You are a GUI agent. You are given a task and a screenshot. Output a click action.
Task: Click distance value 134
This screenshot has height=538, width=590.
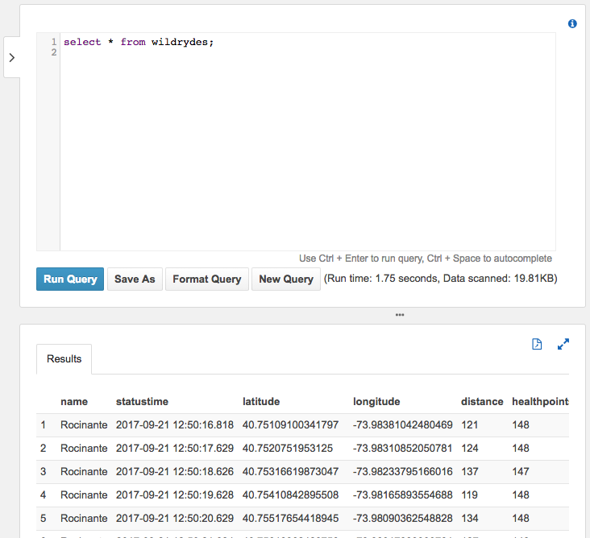click(470, 518)
